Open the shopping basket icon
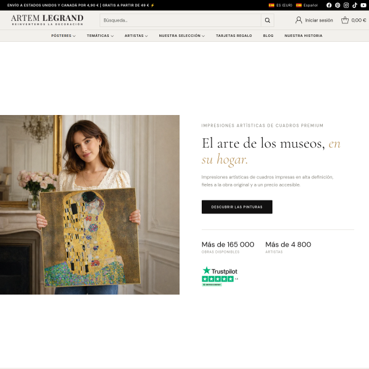The height and width of the screenshot is (369, 369). (345, 20)
